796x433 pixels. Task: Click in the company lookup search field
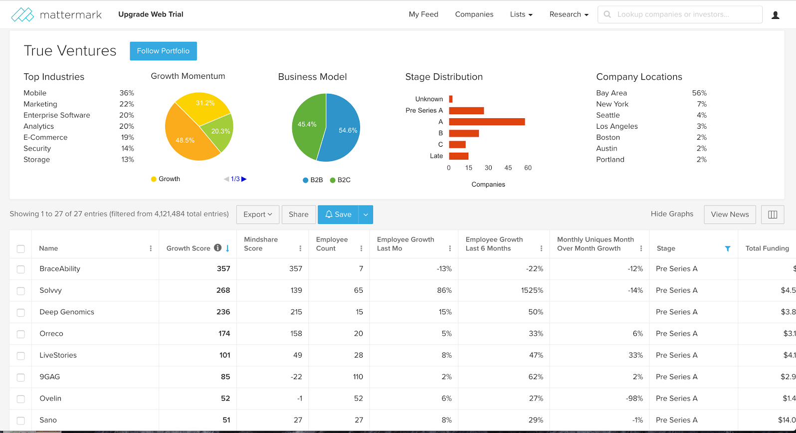point(680,14)
